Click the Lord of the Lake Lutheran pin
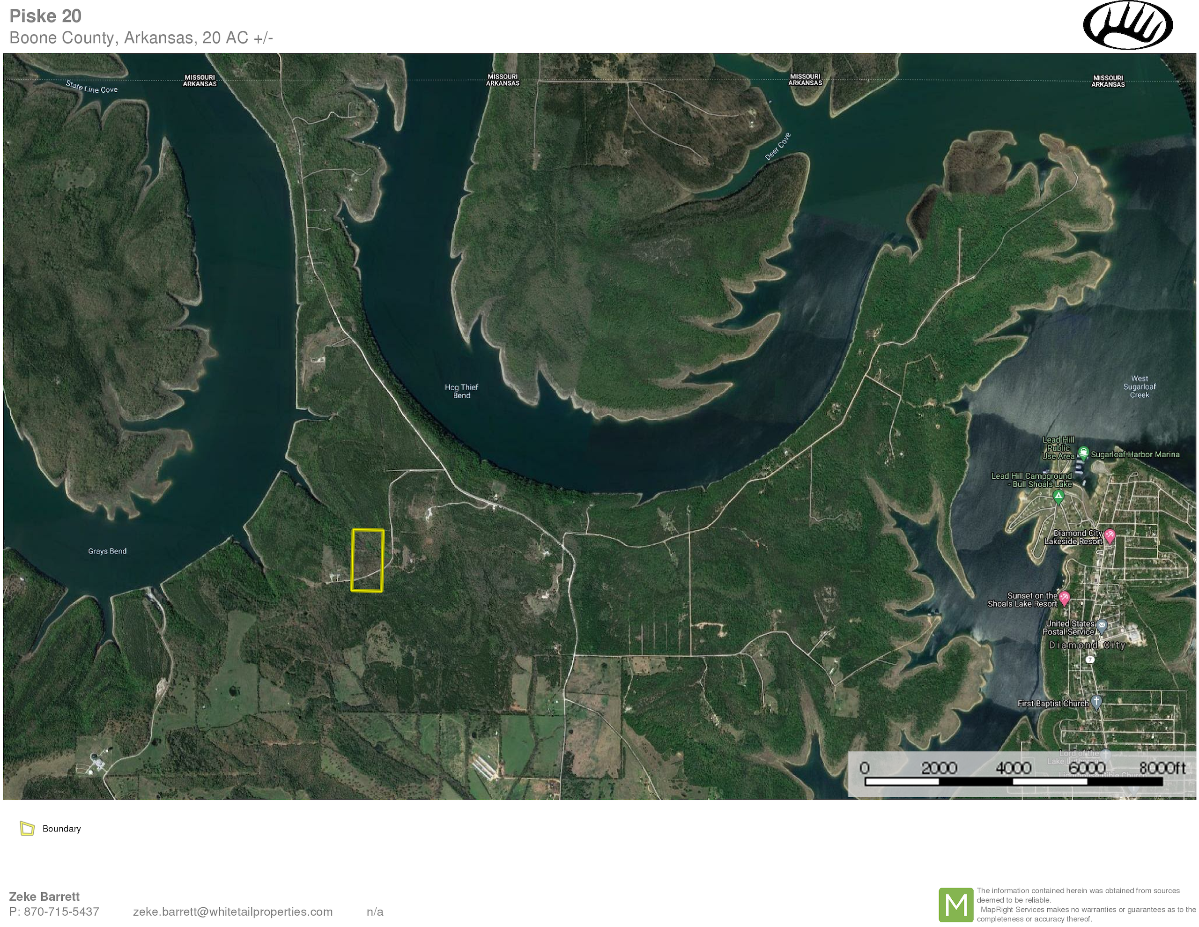This screenshot has width=1199, height=927. 1106,755
